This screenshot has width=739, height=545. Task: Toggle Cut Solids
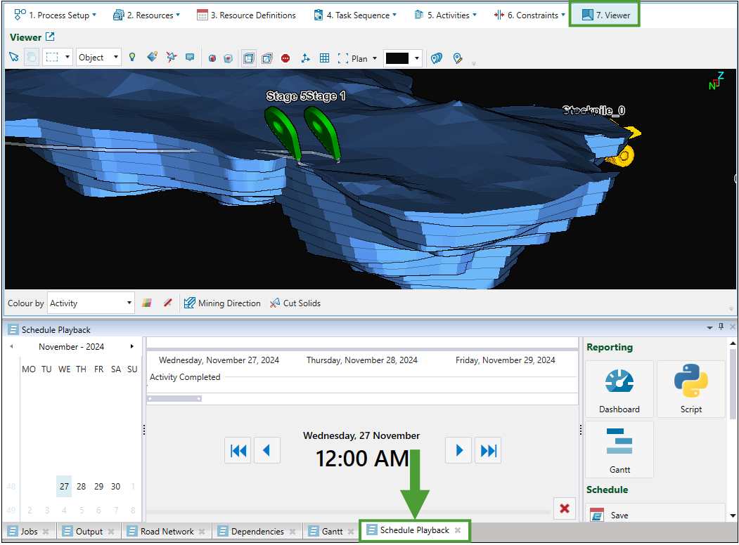pyautogui.click(x=295, y=303)
